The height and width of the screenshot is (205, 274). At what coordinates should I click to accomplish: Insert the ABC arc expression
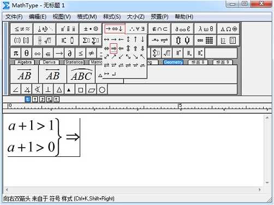coord(81,74)
